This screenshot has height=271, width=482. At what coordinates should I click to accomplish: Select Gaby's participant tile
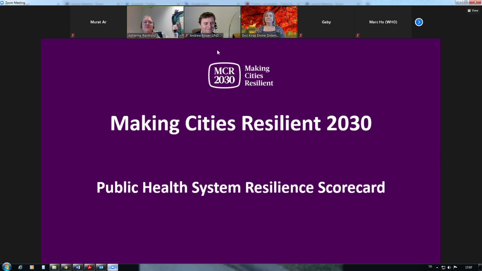326,22
